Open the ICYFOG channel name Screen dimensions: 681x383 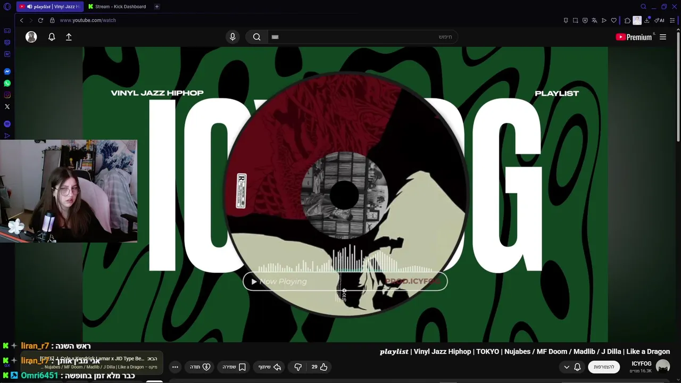click(x=641, y=364)
